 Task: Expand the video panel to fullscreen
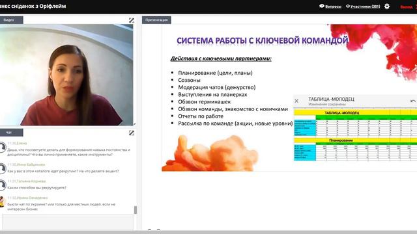point(132,20)
